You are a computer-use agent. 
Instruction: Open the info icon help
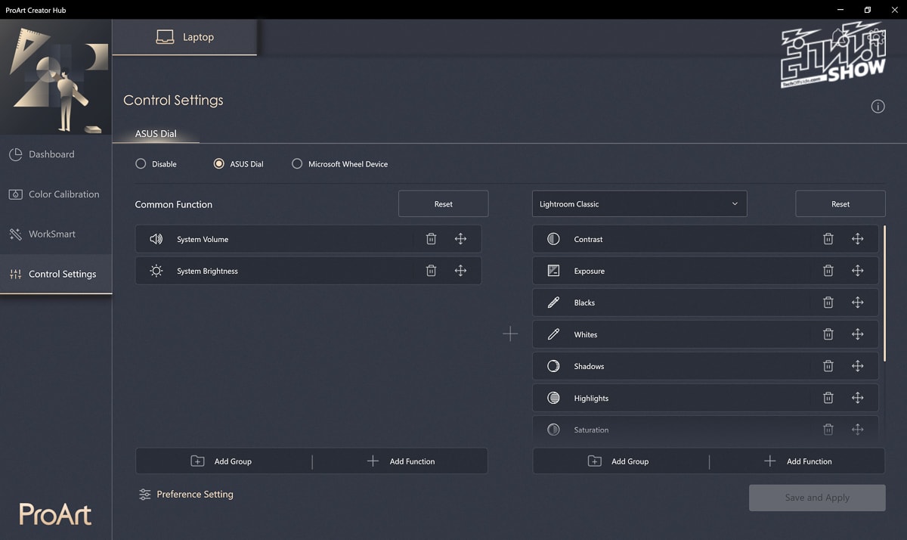[878, 107]
